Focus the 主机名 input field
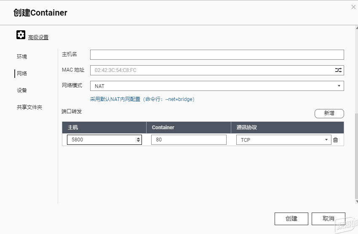The height and width of the screenshot is (234, 358). [x=217, y=55]
